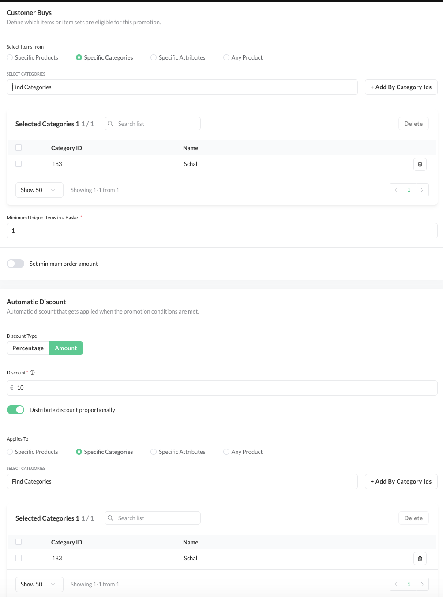Enable Set minimum order amount toggle
The height and width of the screenshot is (597, 443).
pyautogui.click(x=15, y=264)
